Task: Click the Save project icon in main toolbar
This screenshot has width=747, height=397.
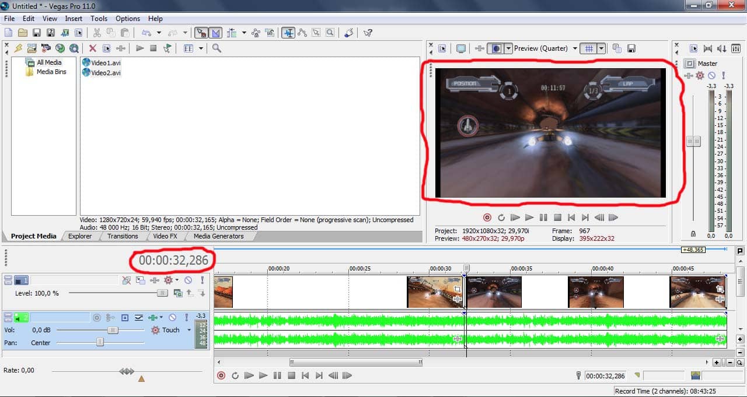Action: point(37,33)
